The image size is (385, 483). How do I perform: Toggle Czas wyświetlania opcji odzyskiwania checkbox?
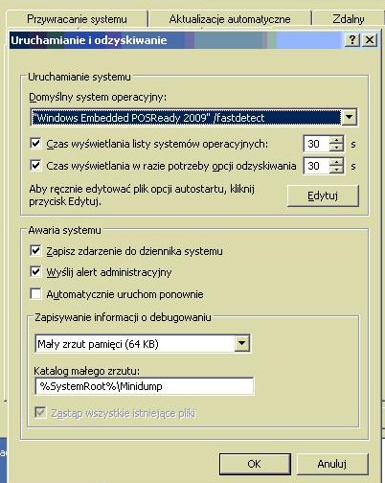click(x=35, y=166)
